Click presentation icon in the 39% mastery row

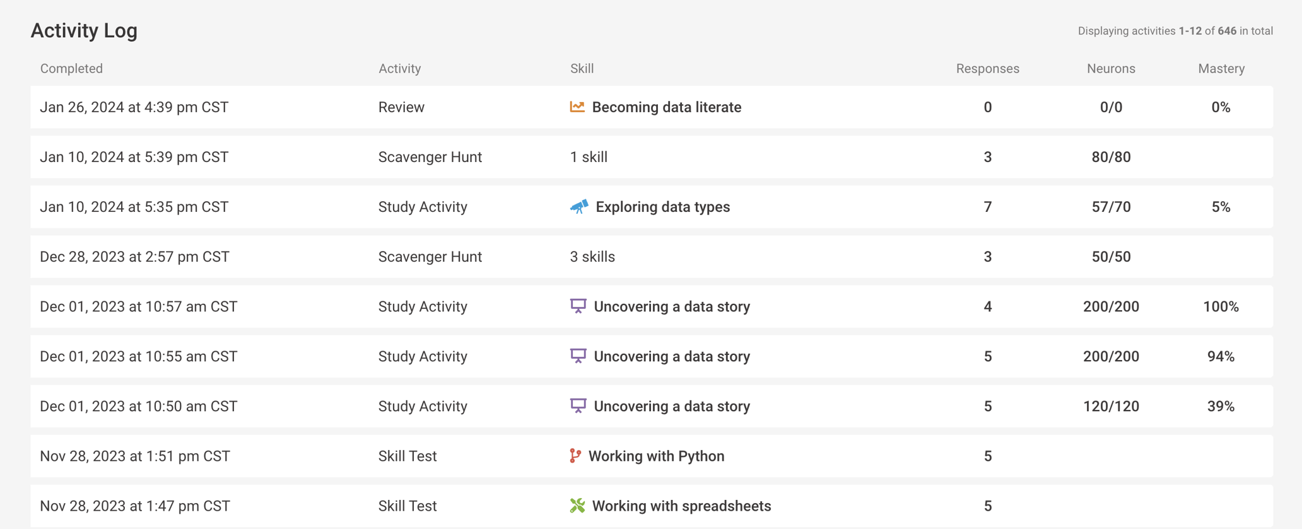[578, 406]
